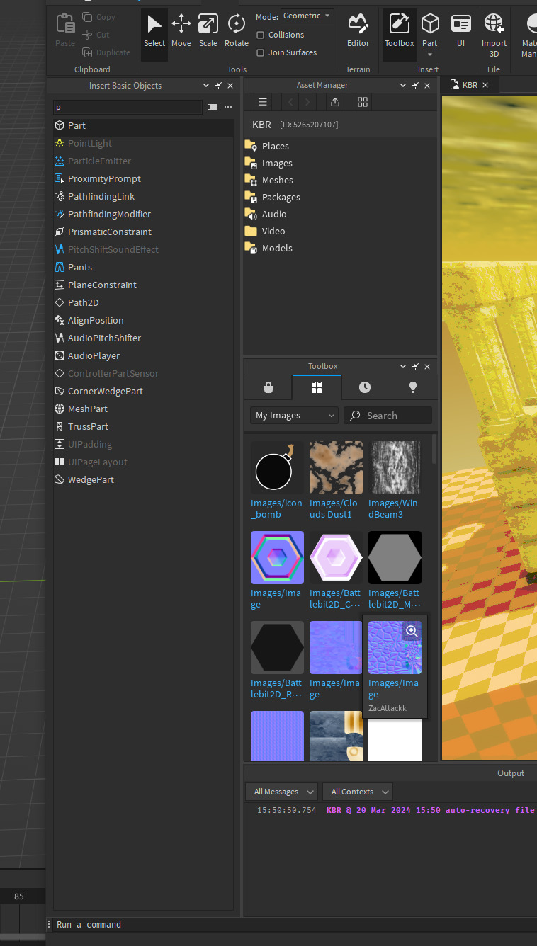Screen dimensions: 537x946
Task: Activate the Scale tool
Action: point(208,30)
